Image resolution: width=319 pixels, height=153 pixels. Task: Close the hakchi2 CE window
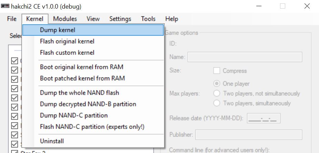pos(307,6)
